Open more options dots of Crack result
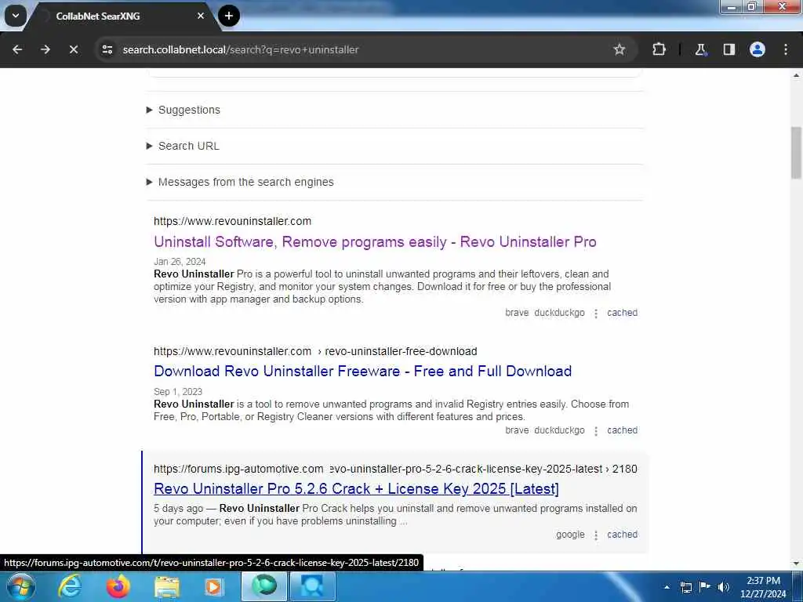This screenshot has height=602, width=803. 596,535
